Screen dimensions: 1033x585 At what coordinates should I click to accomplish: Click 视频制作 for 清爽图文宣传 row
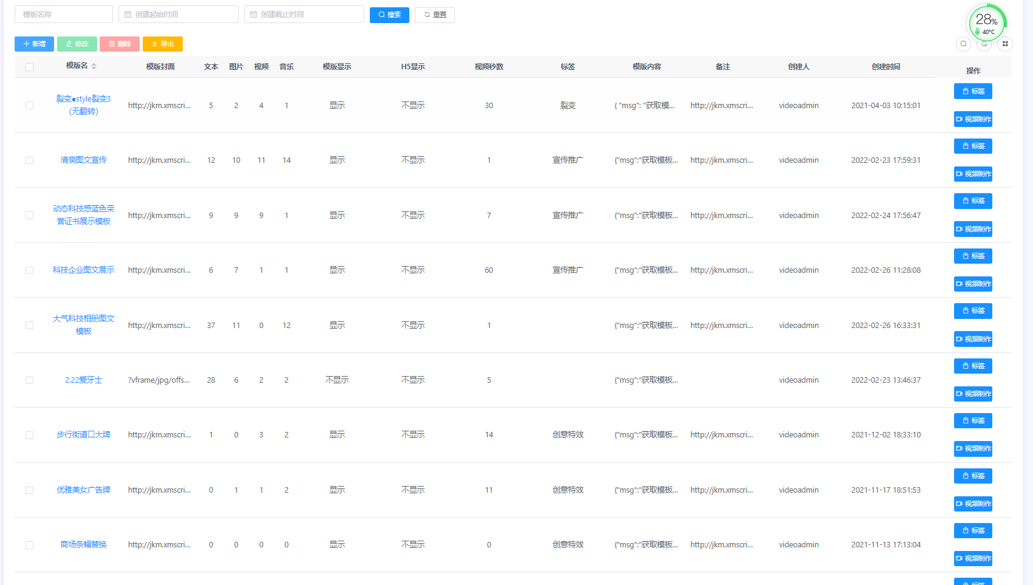pyautogui.click(x=972, y=174)
